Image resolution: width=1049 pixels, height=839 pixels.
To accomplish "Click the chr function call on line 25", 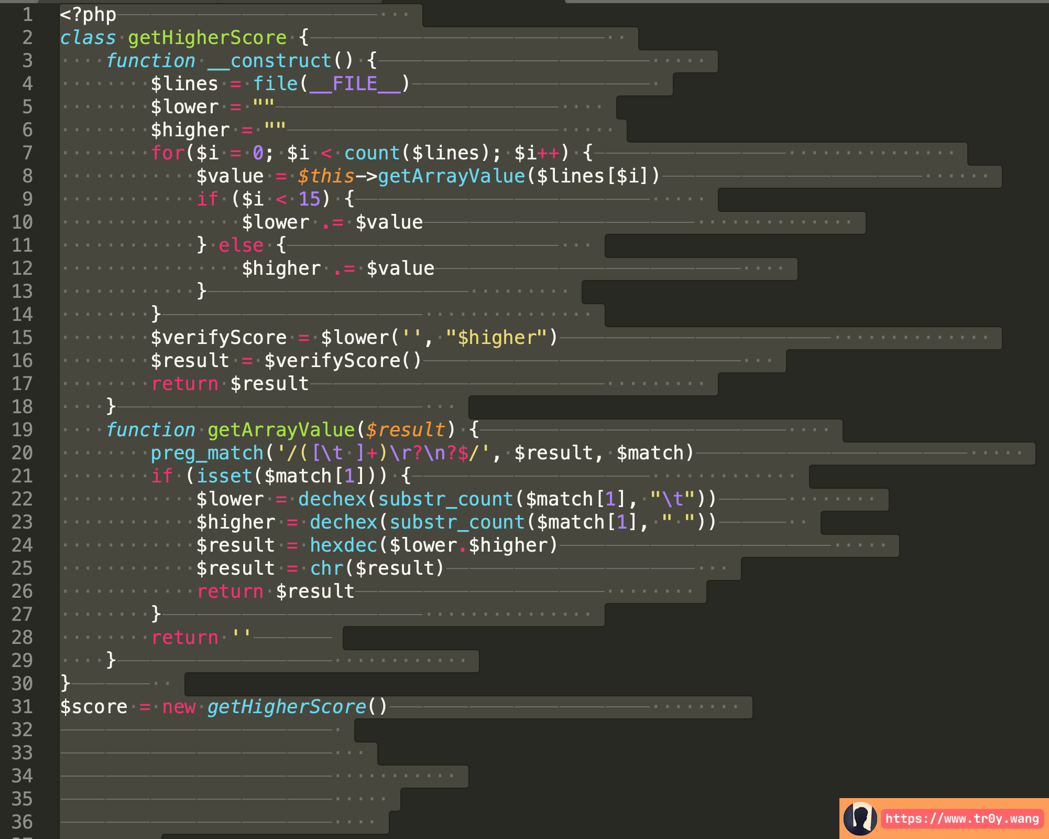I will [x=326, y=568].
